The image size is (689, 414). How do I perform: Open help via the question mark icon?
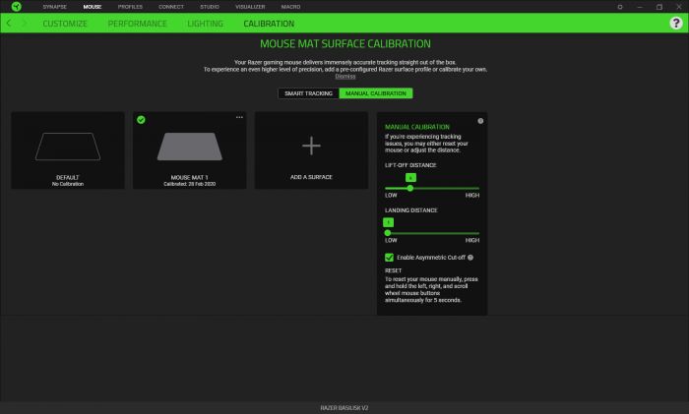pos(676,23)
